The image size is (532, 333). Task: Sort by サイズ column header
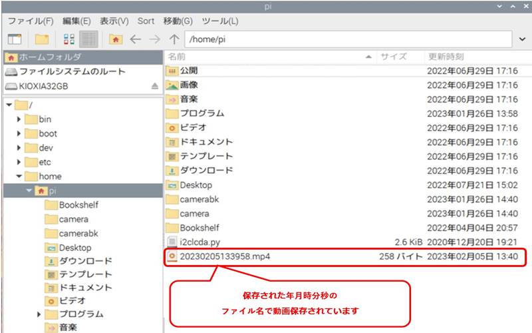(x=400, y=57)
